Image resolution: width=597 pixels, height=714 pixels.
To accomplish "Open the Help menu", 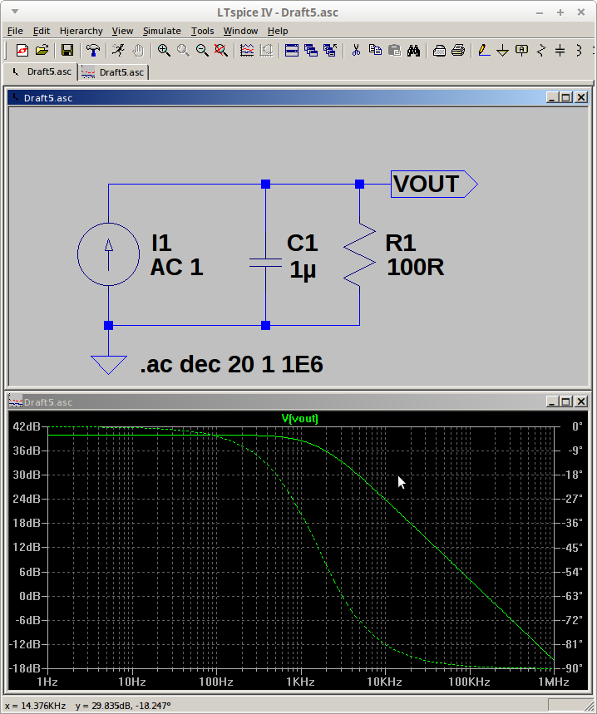I will coord(278,31).
